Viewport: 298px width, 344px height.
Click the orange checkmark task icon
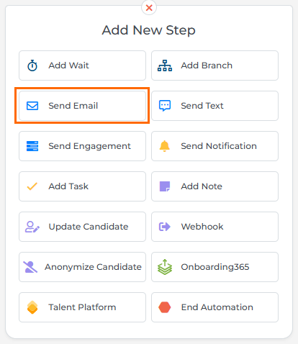coord(32,186)
